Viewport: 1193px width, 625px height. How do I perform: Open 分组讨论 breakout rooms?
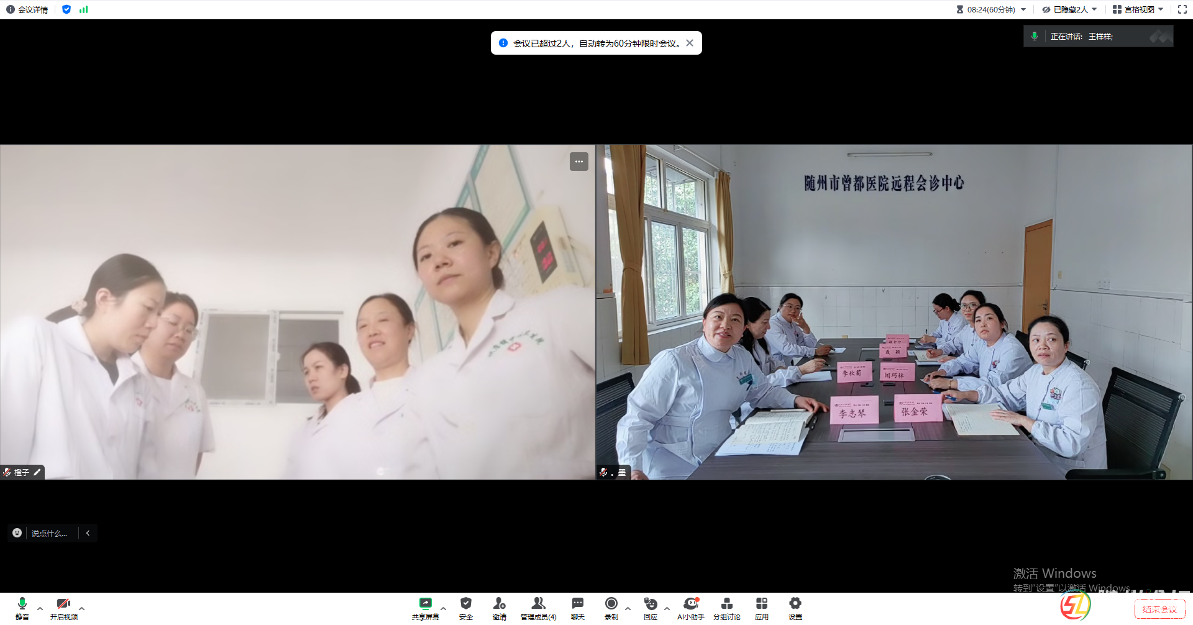(726, 607)
